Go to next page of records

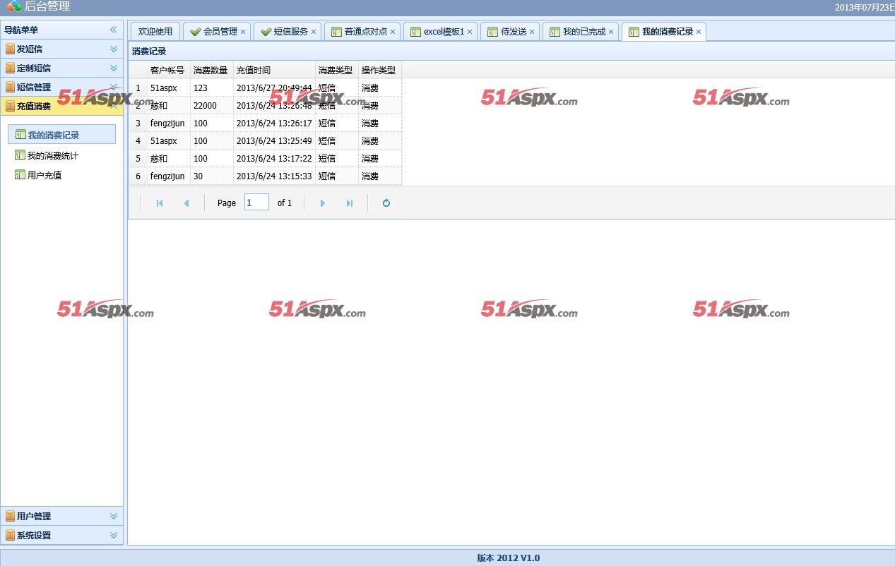323,203
